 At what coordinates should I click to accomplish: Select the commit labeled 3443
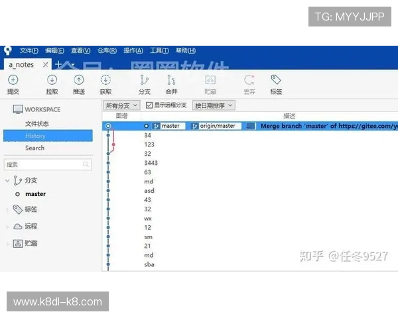click(x=151, y=163)
